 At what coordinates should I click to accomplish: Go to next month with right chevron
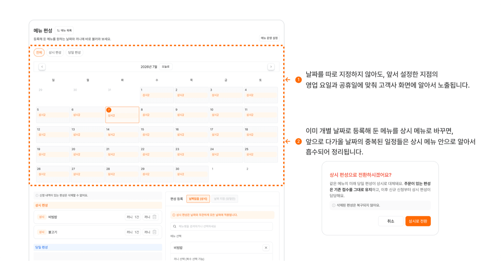coord(271,67)
